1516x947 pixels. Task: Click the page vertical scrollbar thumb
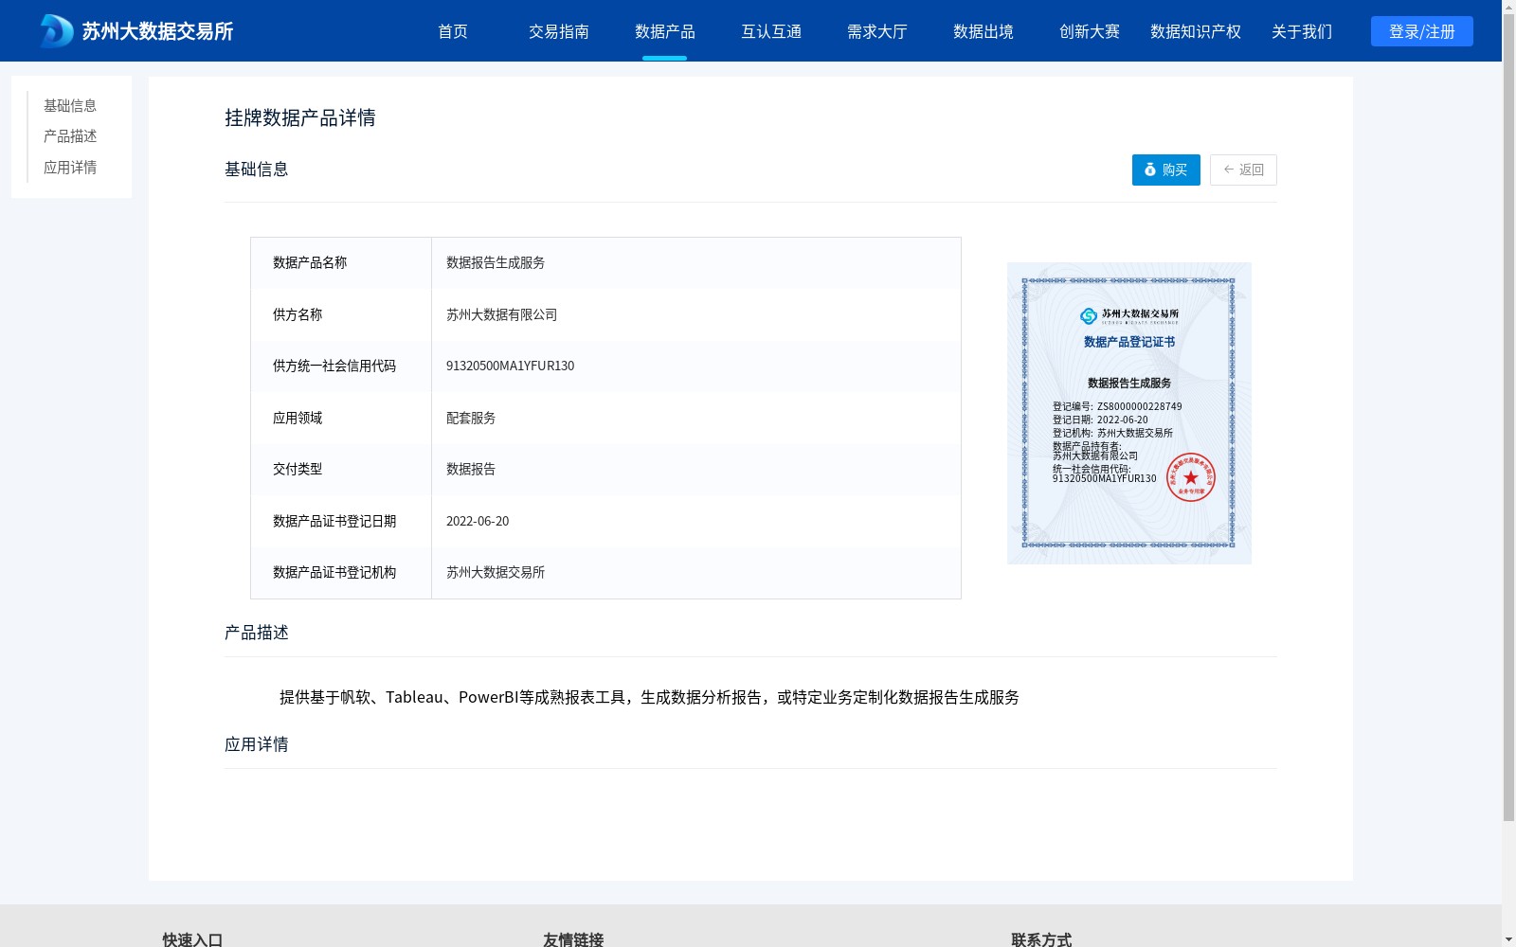point(1508,418)
